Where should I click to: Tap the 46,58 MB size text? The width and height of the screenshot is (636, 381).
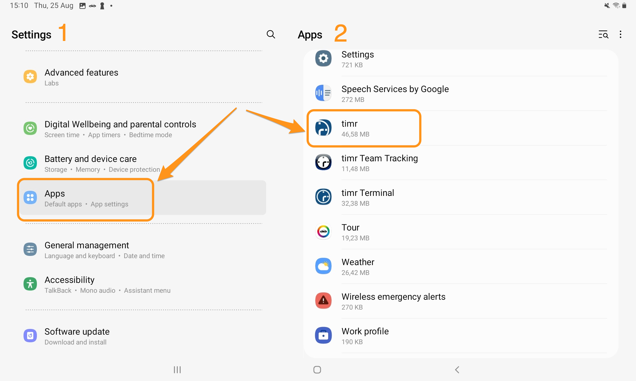click(355, 134)
